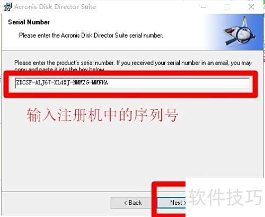Focus the serial number input box
The width and height of the screenshot is (265, 217).
(132, 83)
